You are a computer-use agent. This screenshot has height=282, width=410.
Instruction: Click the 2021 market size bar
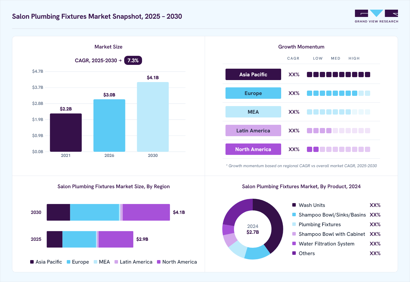click(66, 133)
